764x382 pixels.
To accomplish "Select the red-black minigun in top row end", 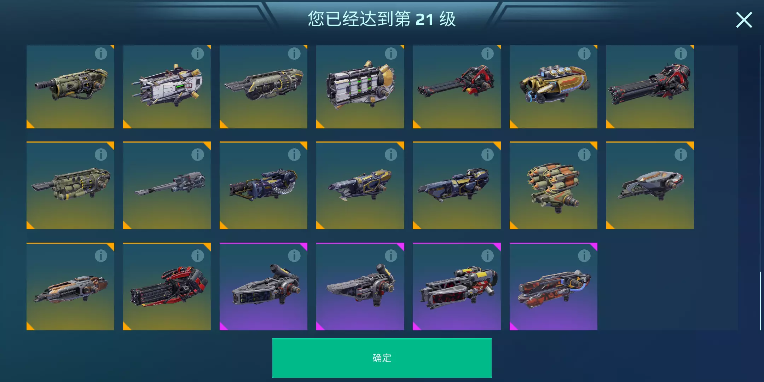I will (650, 87).
